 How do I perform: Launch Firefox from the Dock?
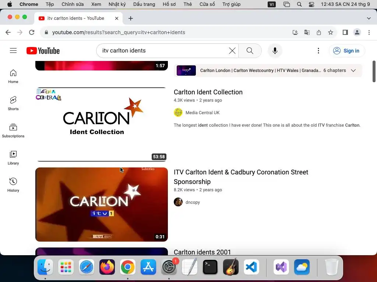(107, 267)
